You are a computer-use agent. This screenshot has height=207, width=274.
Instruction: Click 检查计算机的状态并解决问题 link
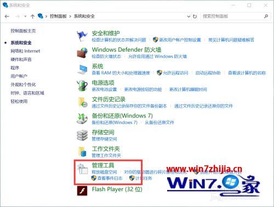(x=119, y=40)
